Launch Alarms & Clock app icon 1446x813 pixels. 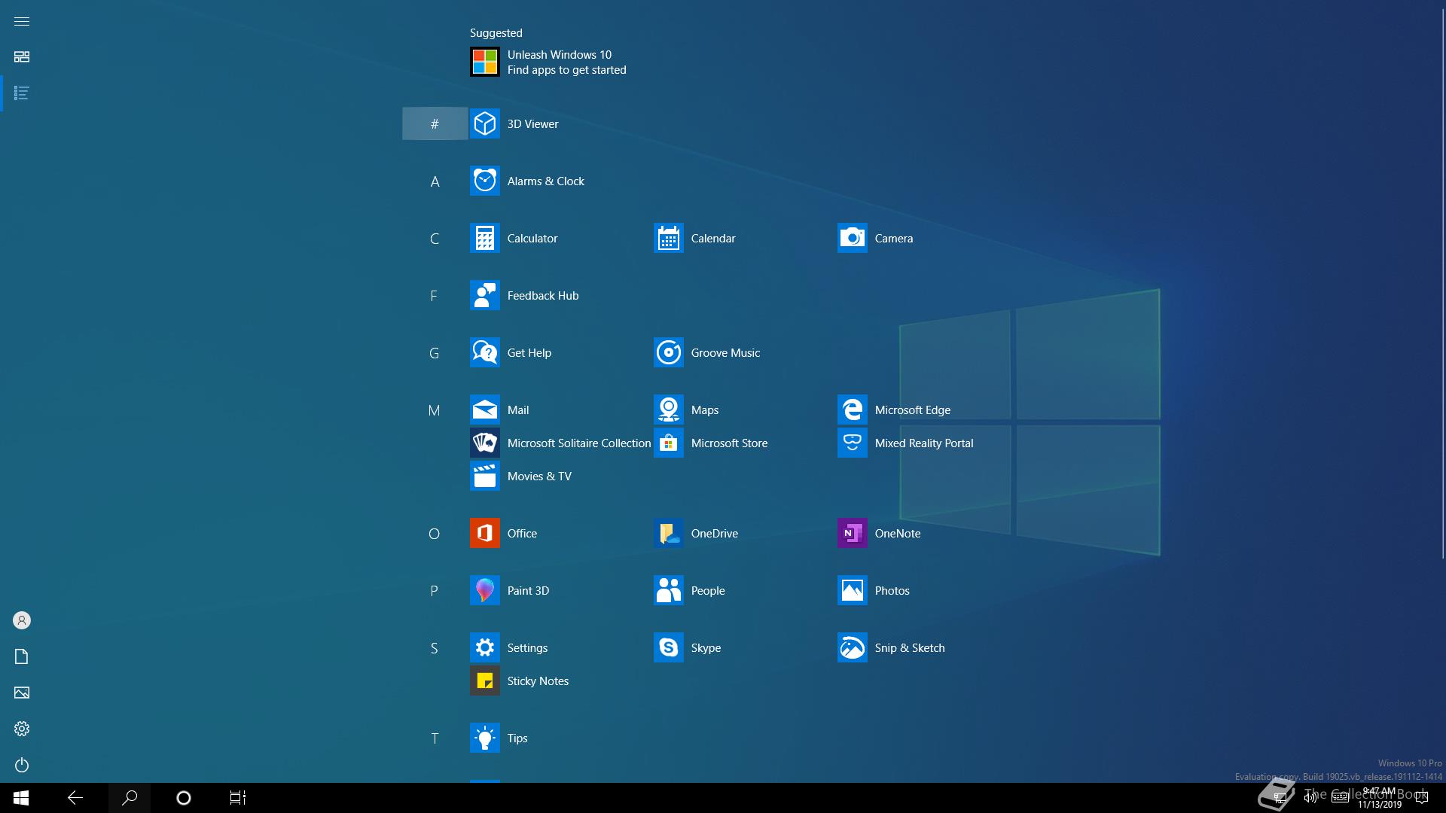pos(484,181)
